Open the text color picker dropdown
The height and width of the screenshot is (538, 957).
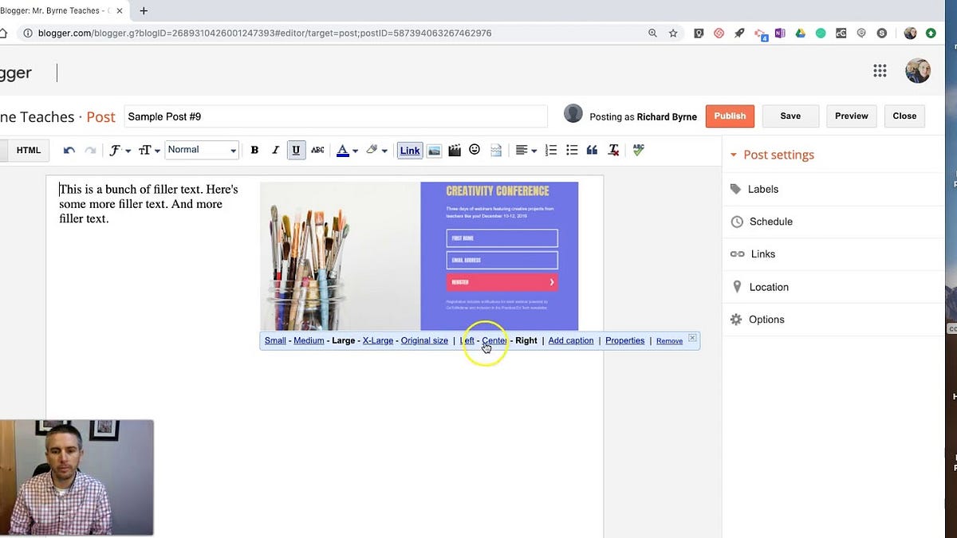click(353, 150)
